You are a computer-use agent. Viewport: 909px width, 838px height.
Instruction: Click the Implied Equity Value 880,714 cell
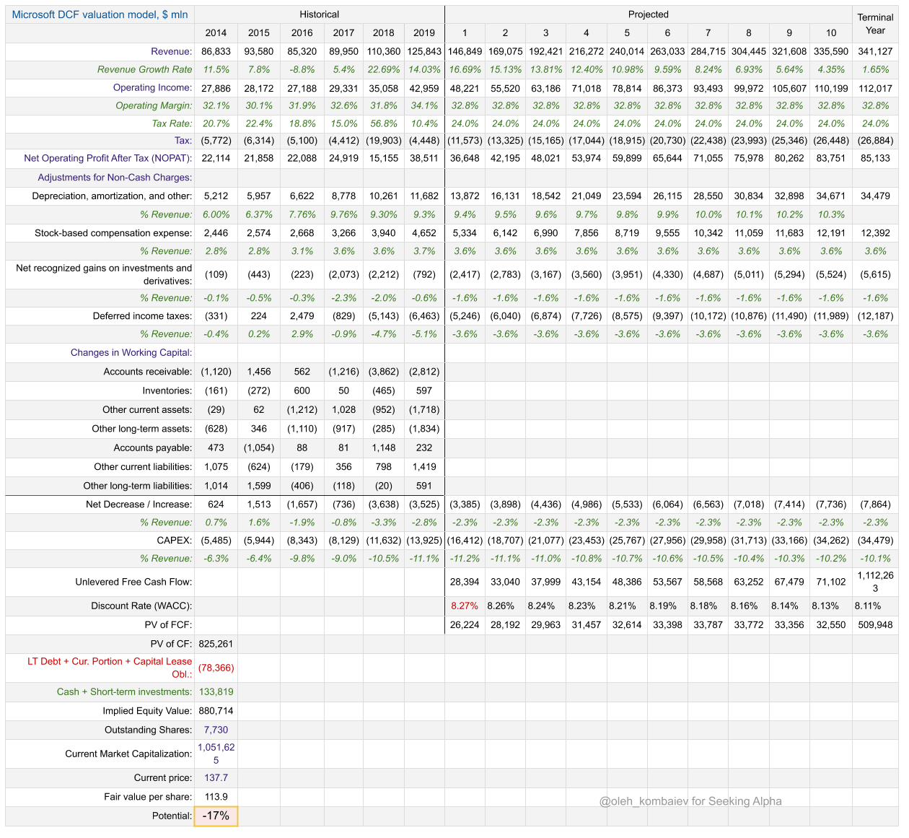(216, 711)
